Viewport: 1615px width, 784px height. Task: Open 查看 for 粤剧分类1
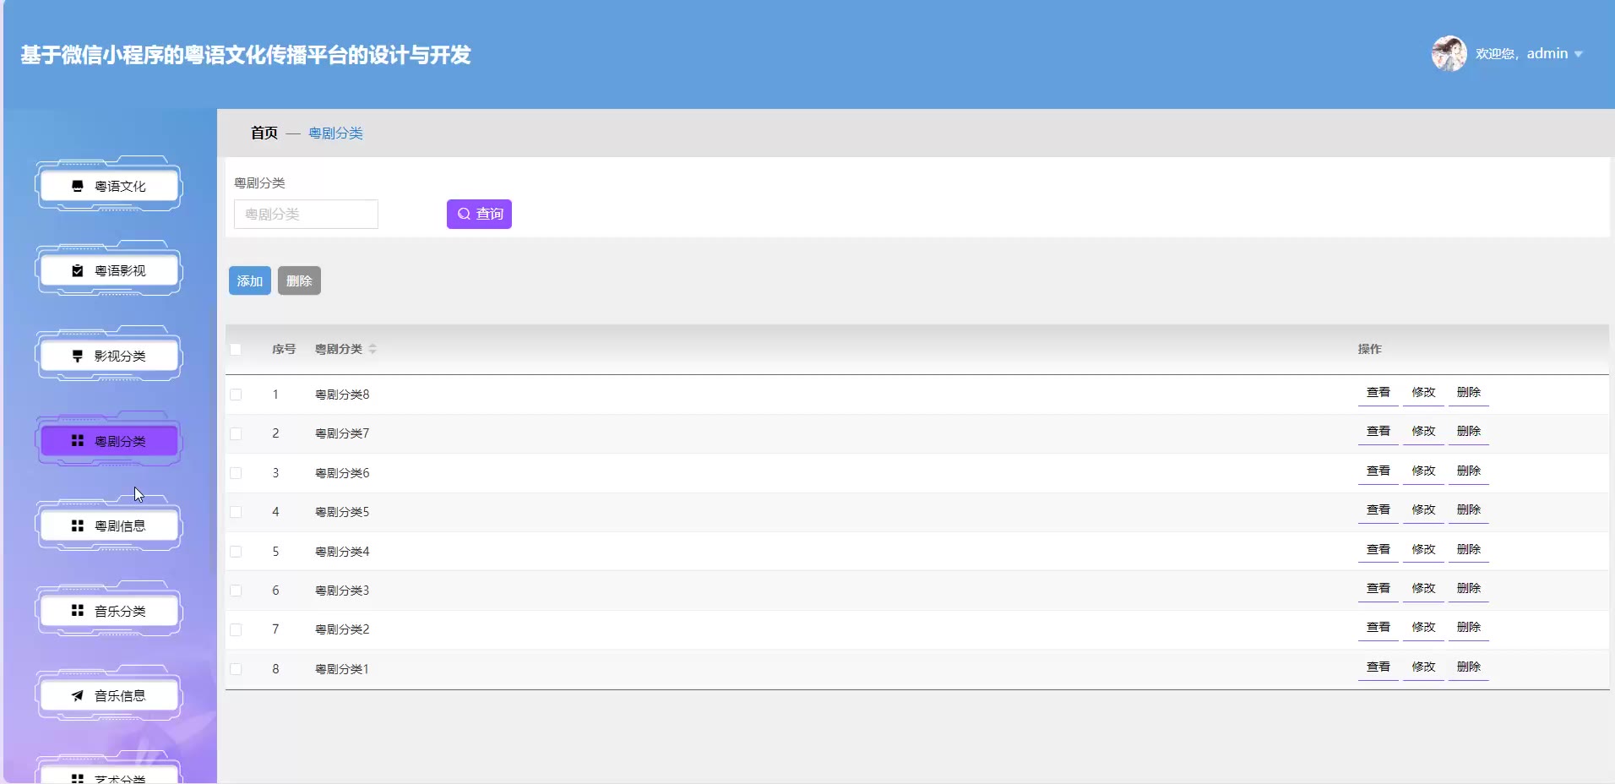click(1378, 667)
